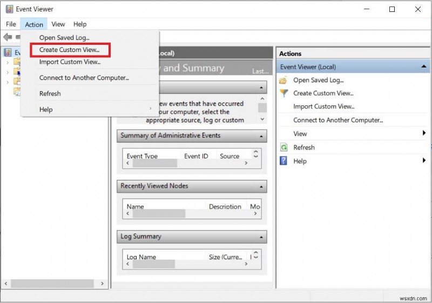Image resolution: width=432 pixels, height=303 pixels.
Task: Click Overview text scroll up arrow
Action: [262, 99]
